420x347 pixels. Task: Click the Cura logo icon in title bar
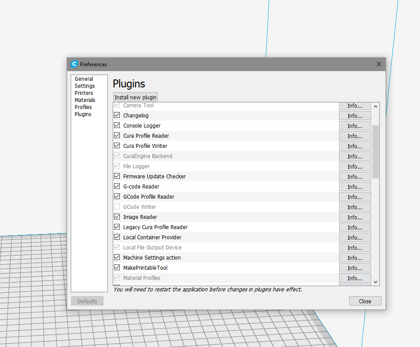tap(74, 64)
